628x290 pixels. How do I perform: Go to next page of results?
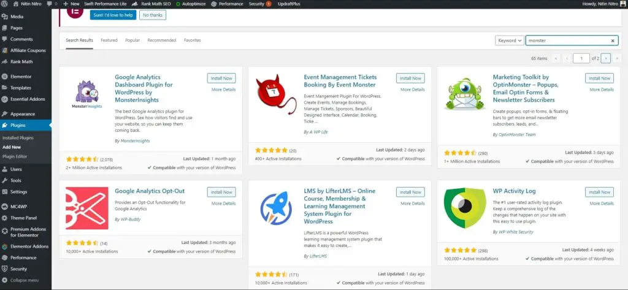tap(605, 58)
